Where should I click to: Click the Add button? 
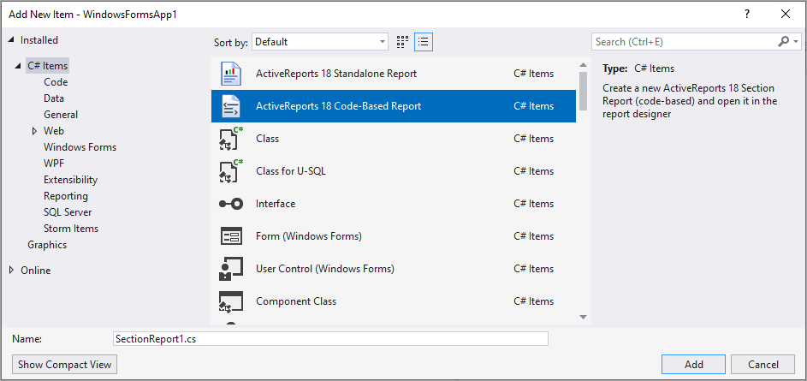click(694, 365)
